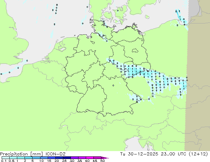This screenshot has width=210, height=162.
Task: Click the '0.1' legend scale value
Action: click(4, 161)
